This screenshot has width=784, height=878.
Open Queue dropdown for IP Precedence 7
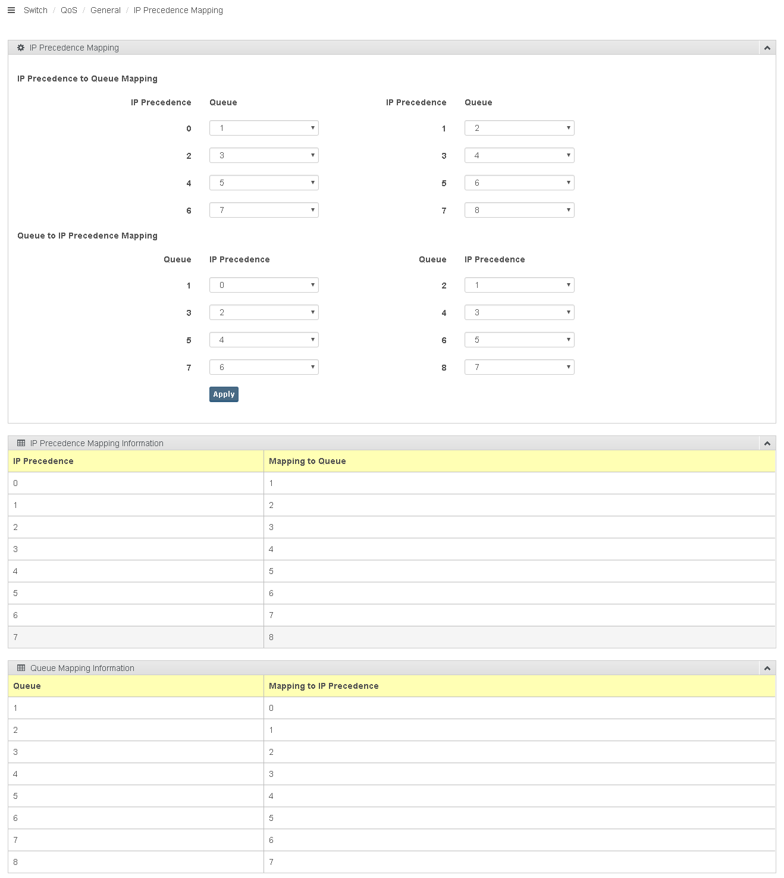(519, 210)
